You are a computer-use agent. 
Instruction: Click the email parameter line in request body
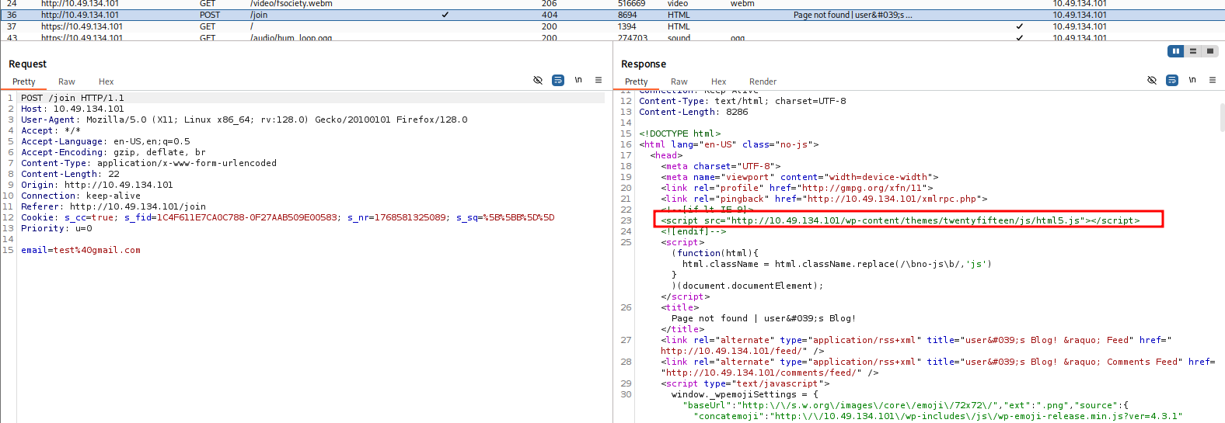tap(81, 250)
